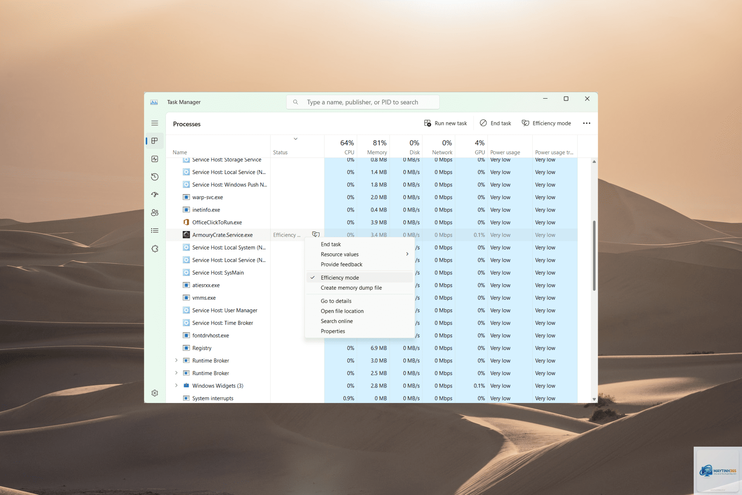Expand the first Runtime Broker process group
Screen dimensions: 742x495
[176, 360]
